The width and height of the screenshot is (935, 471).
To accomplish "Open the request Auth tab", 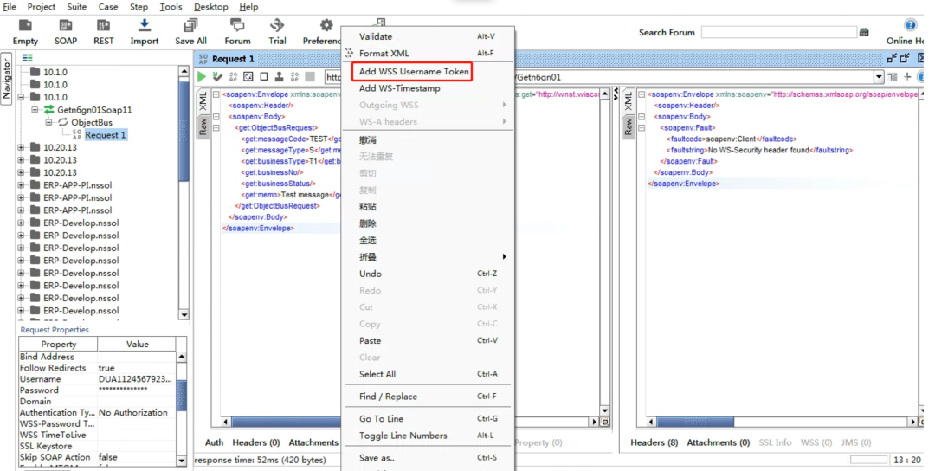I will pyautogui.click(x=214, y=442).
